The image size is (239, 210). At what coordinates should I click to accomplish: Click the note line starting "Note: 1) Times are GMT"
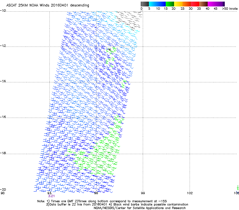[102, 201]
